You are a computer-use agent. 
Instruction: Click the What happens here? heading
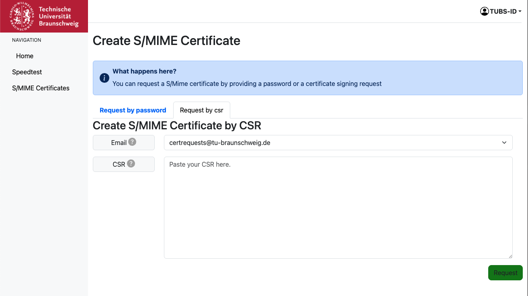pos(144,71)
